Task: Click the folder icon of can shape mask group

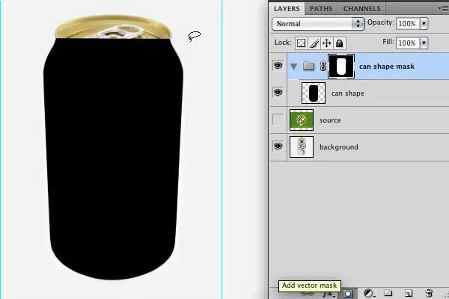Action: tap(308, 67)
